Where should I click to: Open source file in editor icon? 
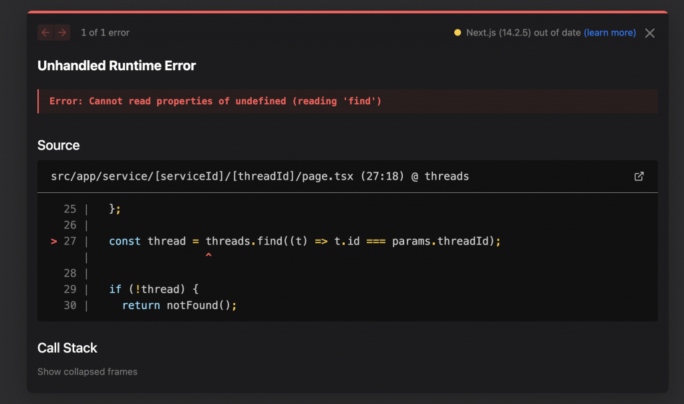point(639,176)
